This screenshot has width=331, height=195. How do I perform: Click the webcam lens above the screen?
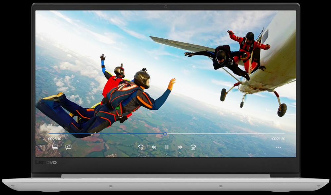pos(166,7)
